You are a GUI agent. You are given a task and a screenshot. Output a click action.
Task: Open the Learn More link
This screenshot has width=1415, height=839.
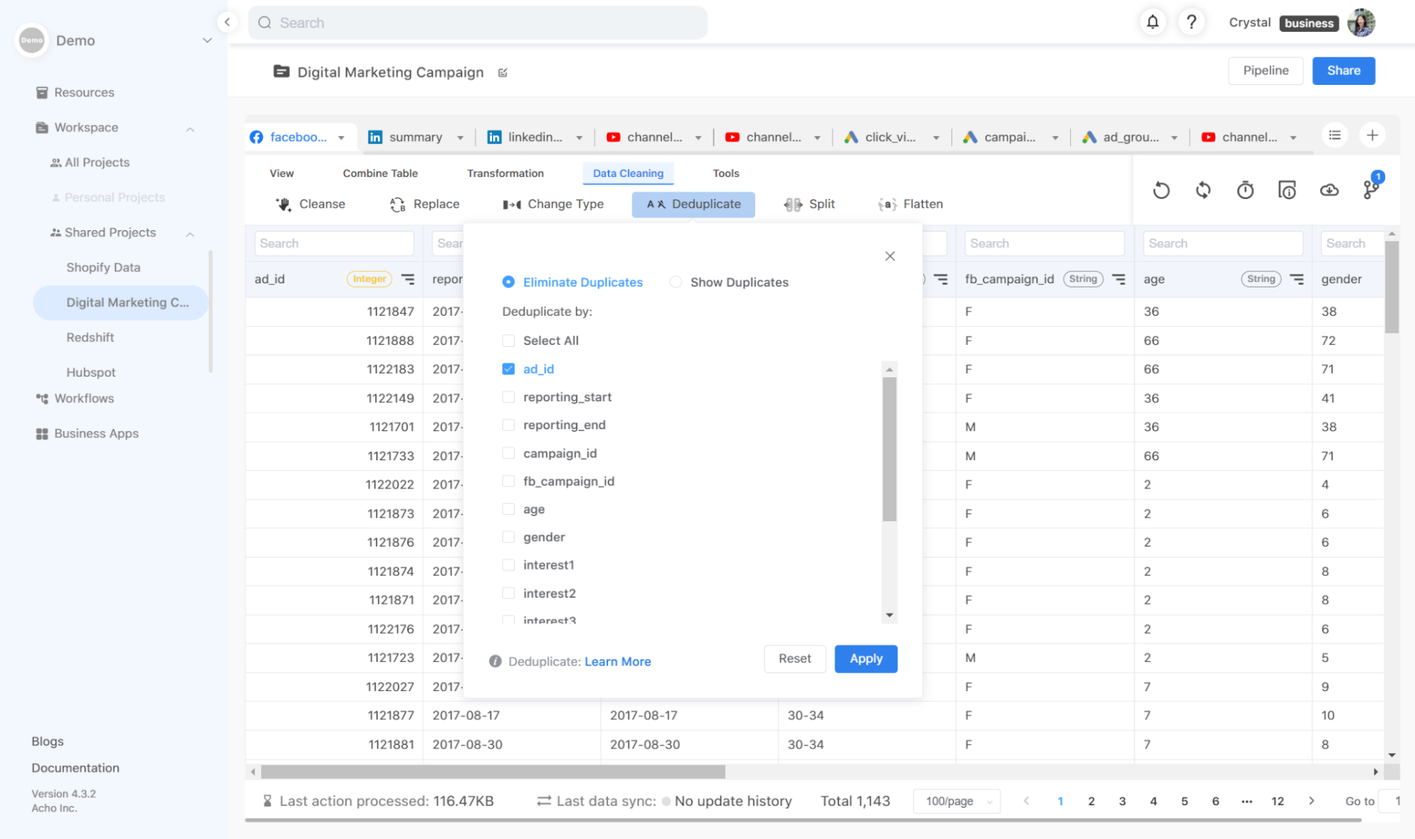pos(617,661)
